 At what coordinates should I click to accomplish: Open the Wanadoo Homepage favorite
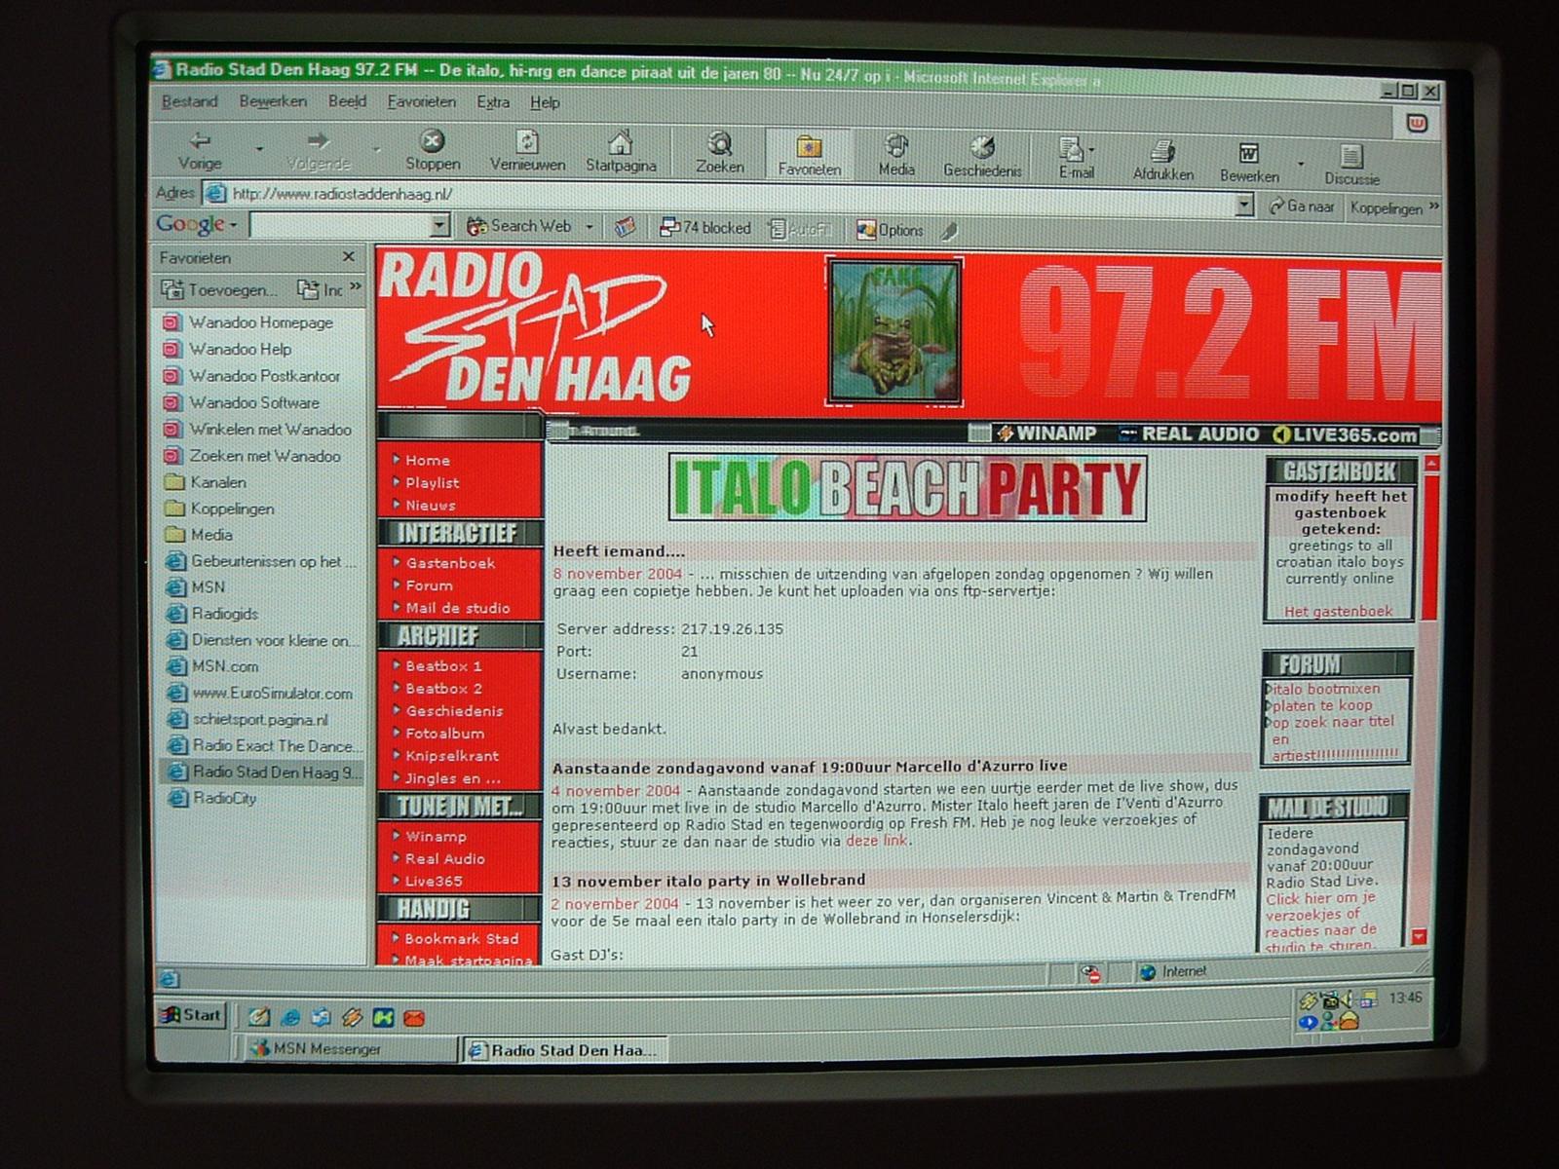(x=248, y=322)
